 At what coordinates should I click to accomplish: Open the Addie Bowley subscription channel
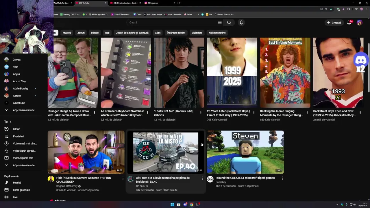pyautogui.click(x=21, y=88)
